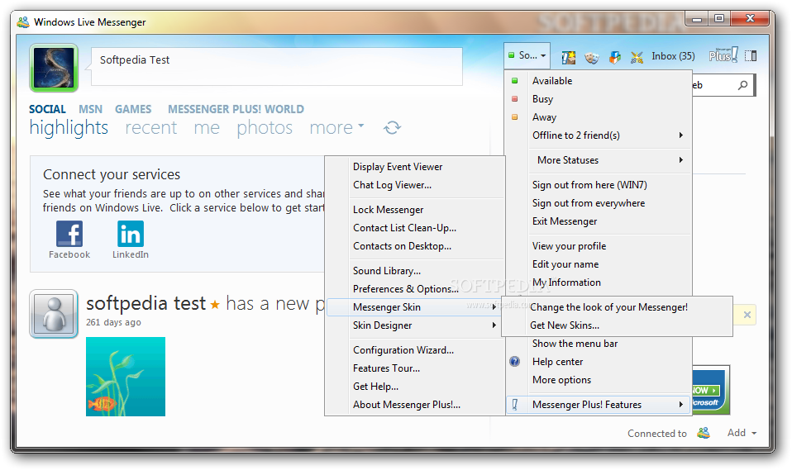Click the MSN butterfly shield icon
Viewport: 792px width, 470px height.
614,57
